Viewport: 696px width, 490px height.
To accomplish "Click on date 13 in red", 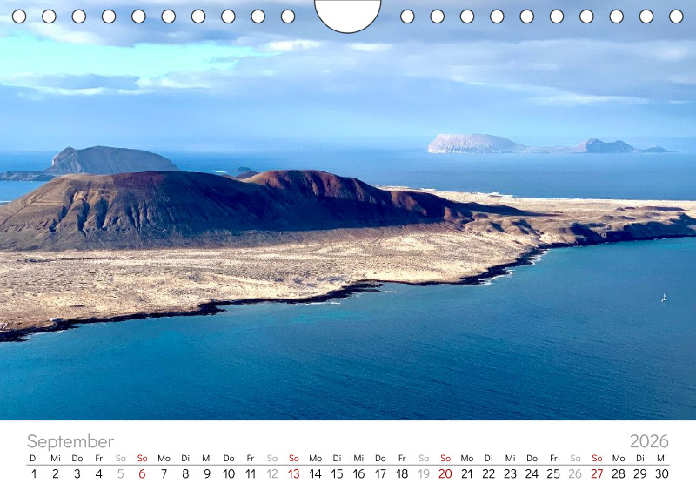I will point(293,474).
